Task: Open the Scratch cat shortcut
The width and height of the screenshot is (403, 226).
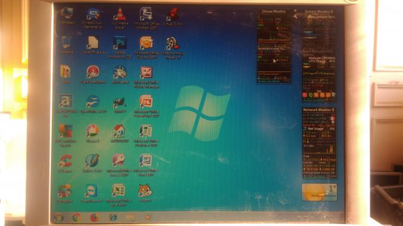Action: [x=145, y=193]
